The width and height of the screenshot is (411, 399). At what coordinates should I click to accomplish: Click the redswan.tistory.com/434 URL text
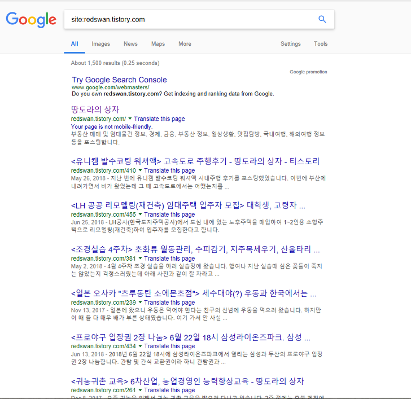103,346
